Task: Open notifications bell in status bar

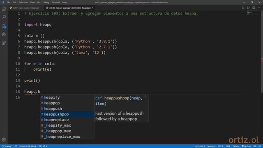Action: tap(259, 146)
